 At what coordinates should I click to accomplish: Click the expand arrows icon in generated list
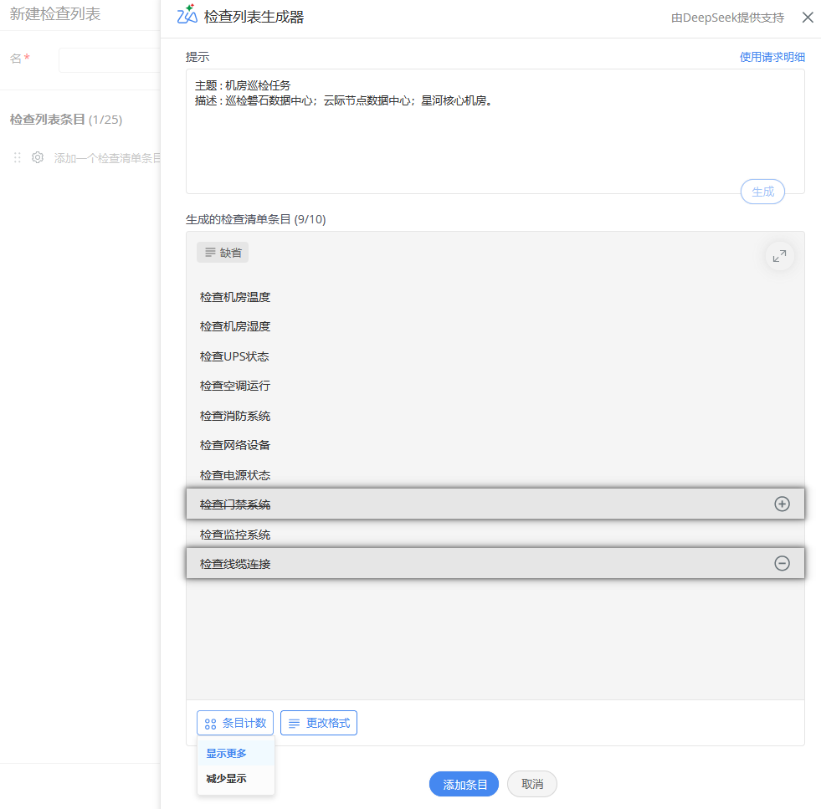click(x=779, y=256)
